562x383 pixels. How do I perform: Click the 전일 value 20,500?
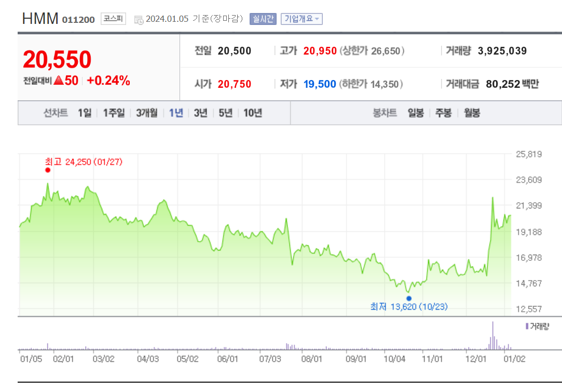[235, 51]
